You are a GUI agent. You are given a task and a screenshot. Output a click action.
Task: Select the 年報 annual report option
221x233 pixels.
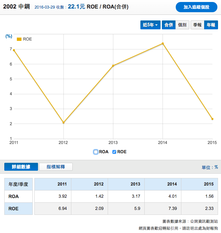[x=211, y=25]
